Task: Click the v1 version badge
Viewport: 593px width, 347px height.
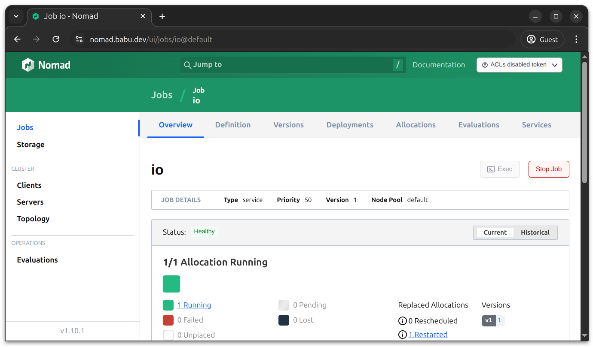Action: click(x=489, y=320)
